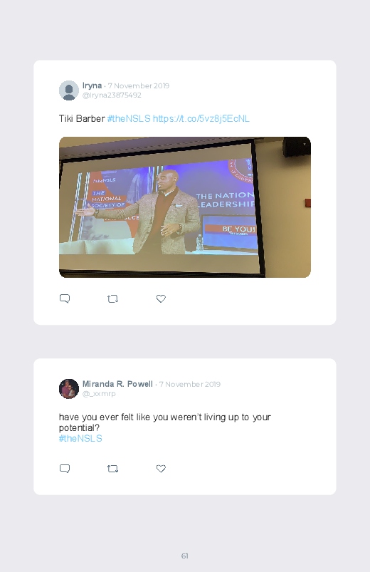Click the page number 61

click(185, 556)
